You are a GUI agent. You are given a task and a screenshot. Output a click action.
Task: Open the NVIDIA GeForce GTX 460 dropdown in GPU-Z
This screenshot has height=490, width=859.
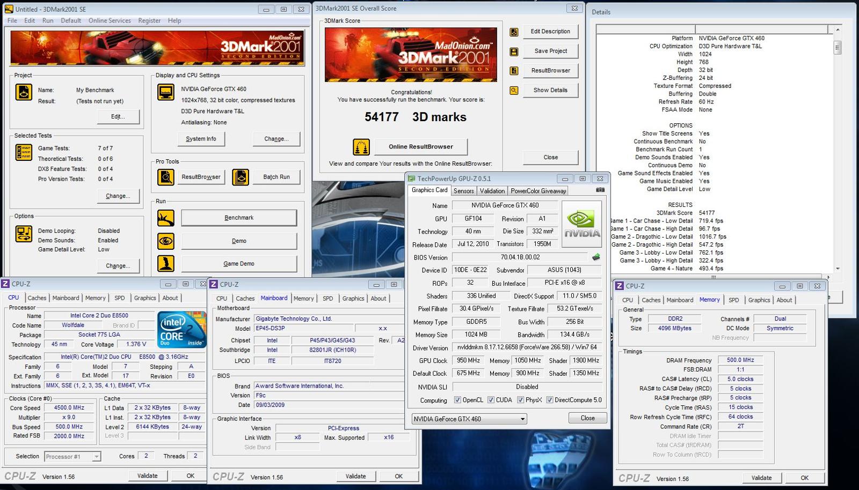point(469,419)
